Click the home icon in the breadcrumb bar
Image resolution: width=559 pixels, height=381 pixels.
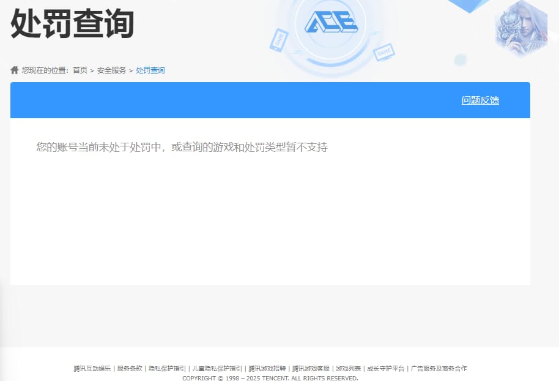click(x=13, y=70)
